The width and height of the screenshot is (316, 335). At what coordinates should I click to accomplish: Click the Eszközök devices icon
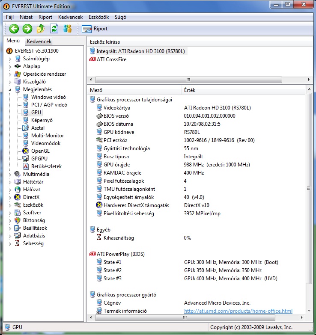click(17, 205)
